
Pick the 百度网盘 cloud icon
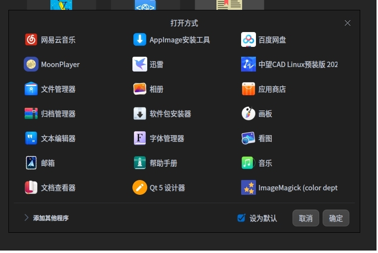[249, 40]
